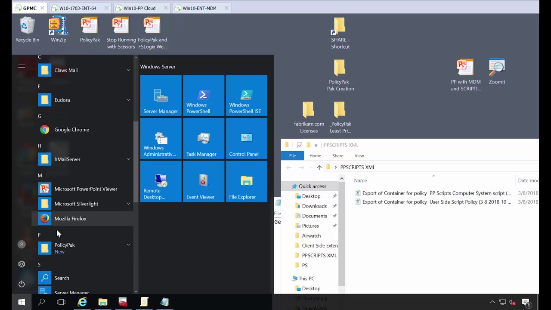Image resolution: width=551 pixels, height=310 pixels.
Task: Open Task View on the taskbar
Action: click(61, 302)
